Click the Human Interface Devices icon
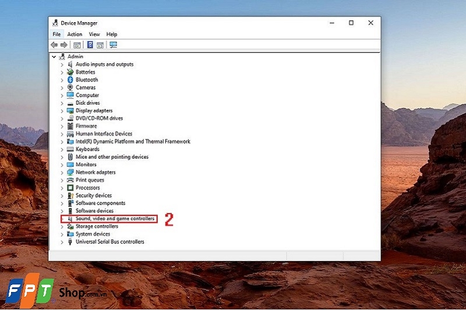466x310 pixels. 70,134
